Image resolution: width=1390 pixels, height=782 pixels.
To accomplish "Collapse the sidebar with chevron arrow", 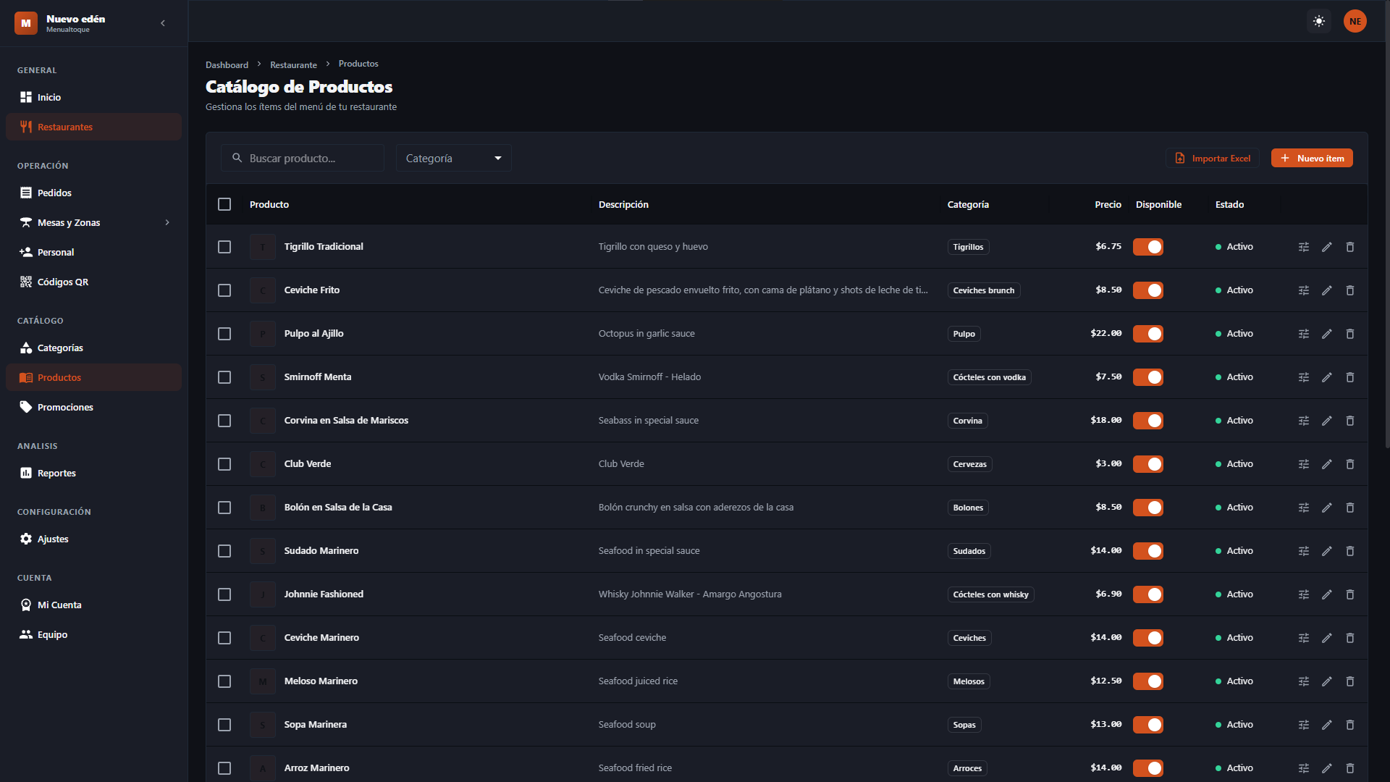I will pos(163,23).
